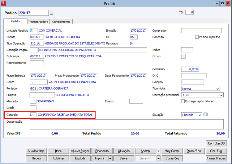
Task: Click the Aglutinar button
Action: [x=58, y=158]
